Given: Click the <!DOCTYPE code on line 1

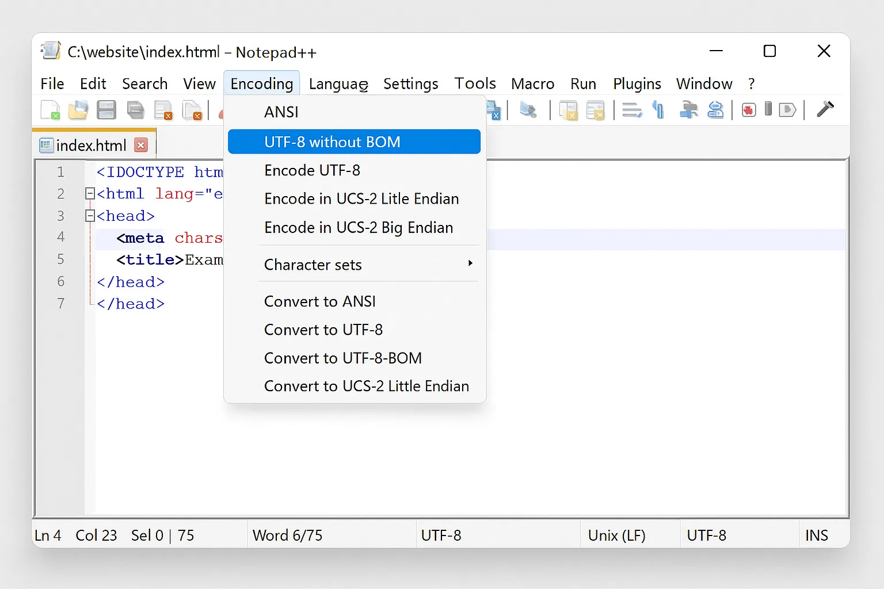Looking at the screenshot, I should (x=140, y=172).
